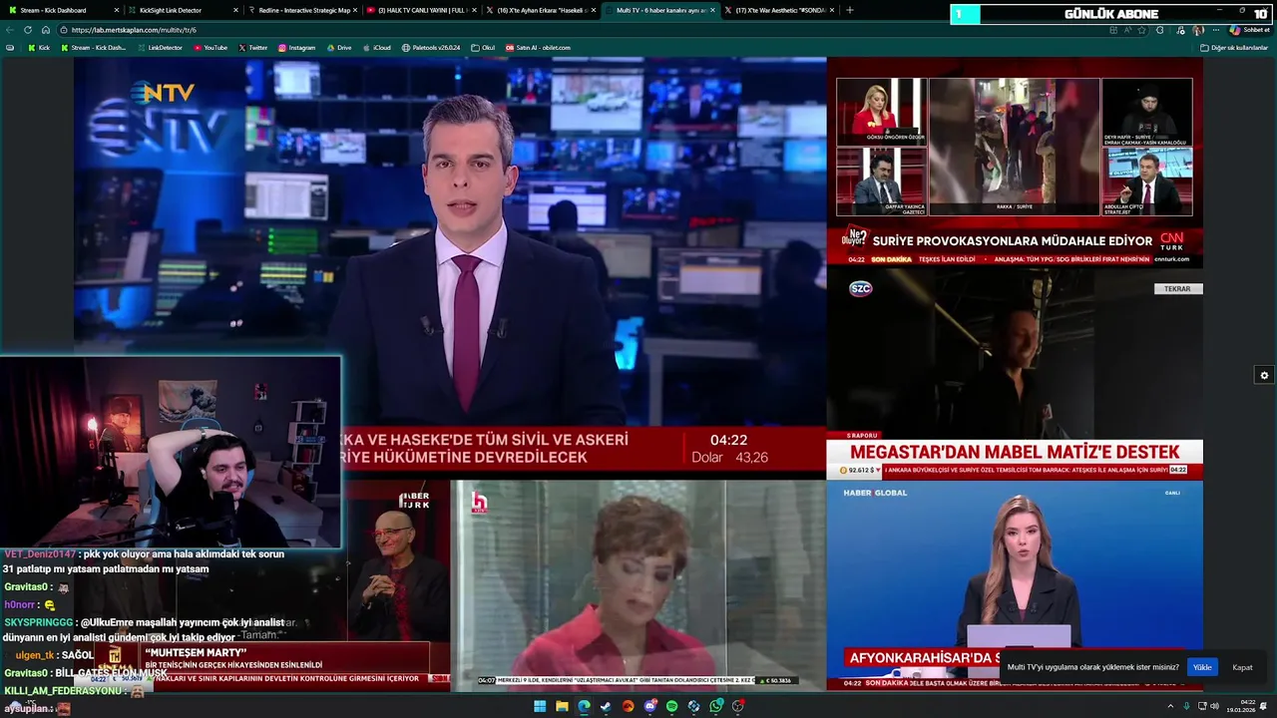Go to the browser home page

(x=45, y=30)
